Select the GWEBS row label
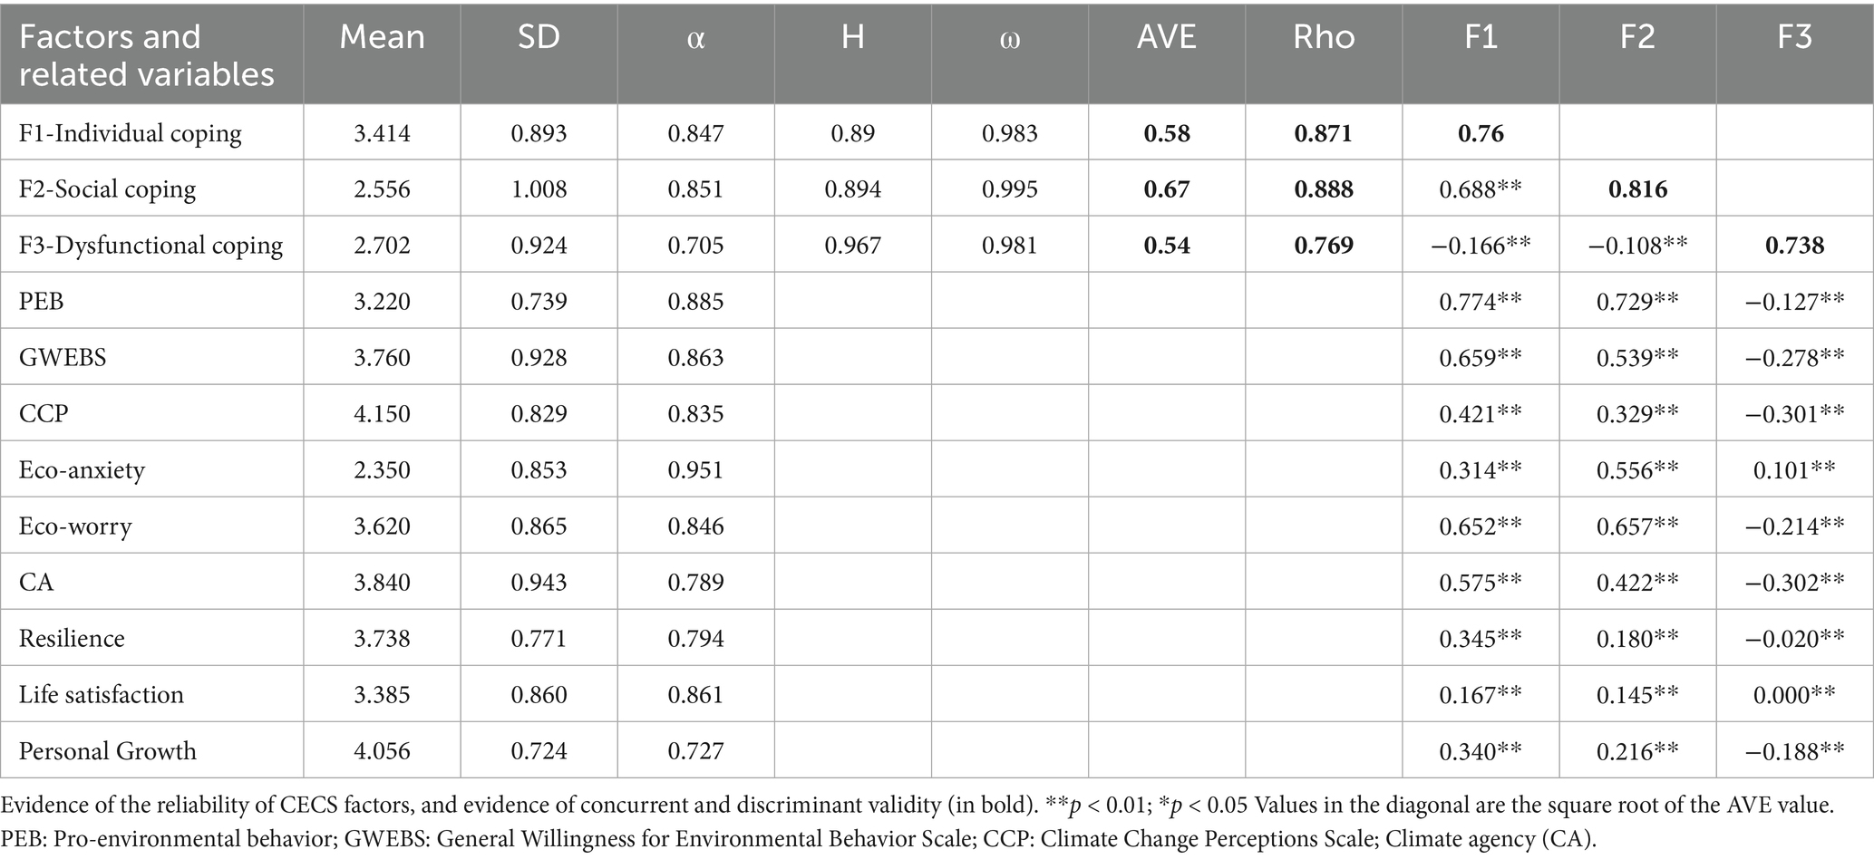This screenshot has height=859, width=1874. [x=63, y=358]
